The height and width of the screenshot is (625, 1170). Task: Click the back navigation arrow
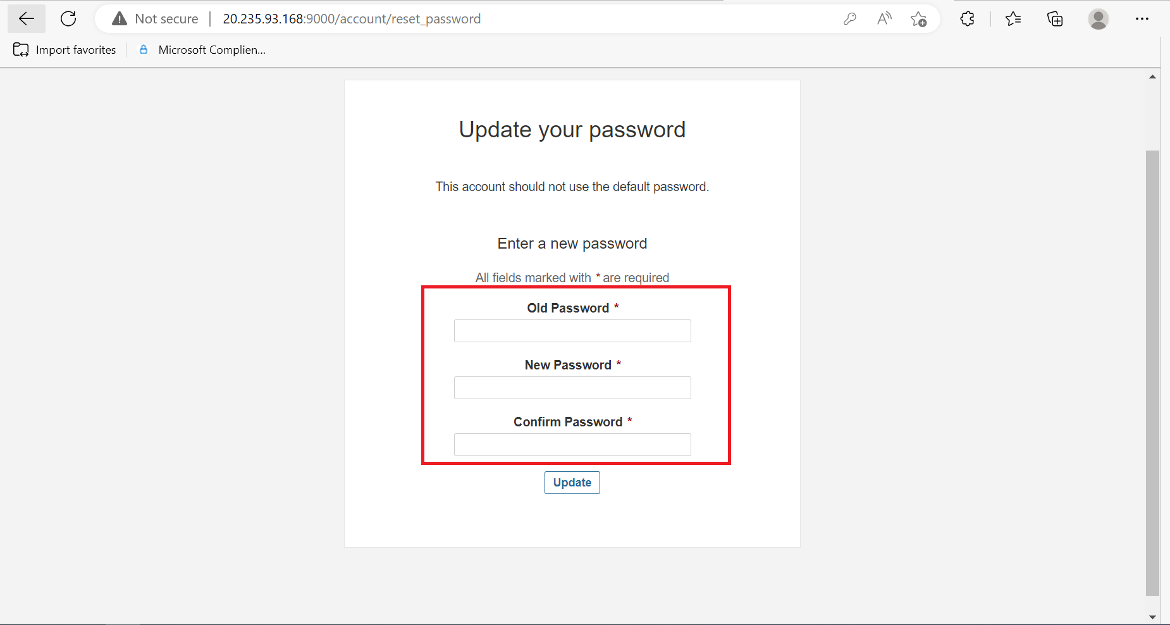(x=26, y=18)
